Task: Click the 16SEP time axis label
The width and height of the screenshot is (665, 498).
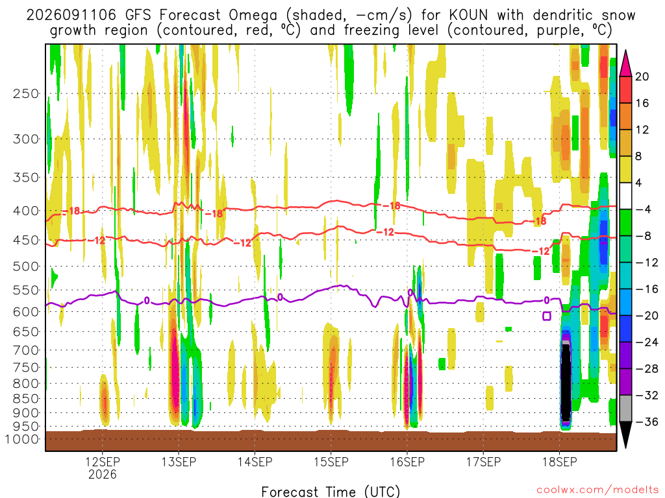Action: [x=407, y=462]
